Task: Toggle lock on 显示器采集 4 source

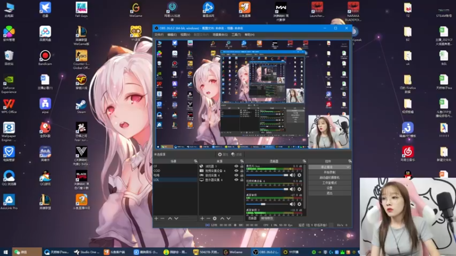Action: click(x=242, y=180)
